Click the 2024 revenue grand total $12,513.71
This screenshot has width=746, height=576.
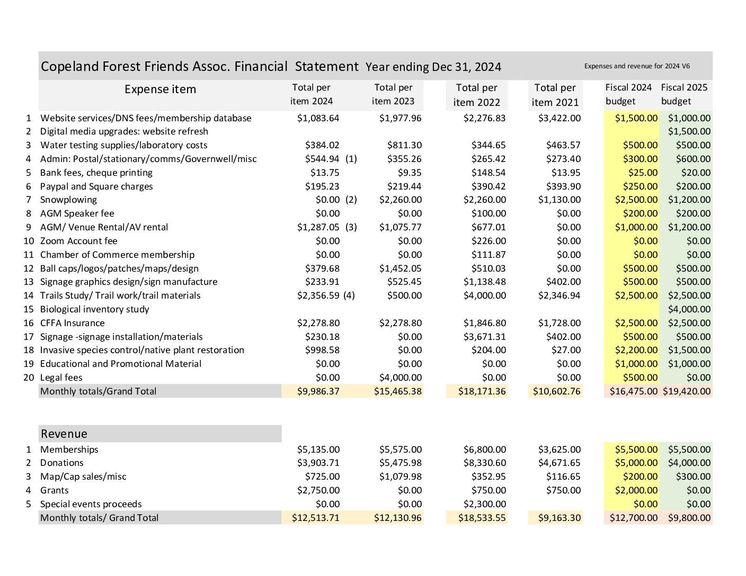tap(316, 518)
